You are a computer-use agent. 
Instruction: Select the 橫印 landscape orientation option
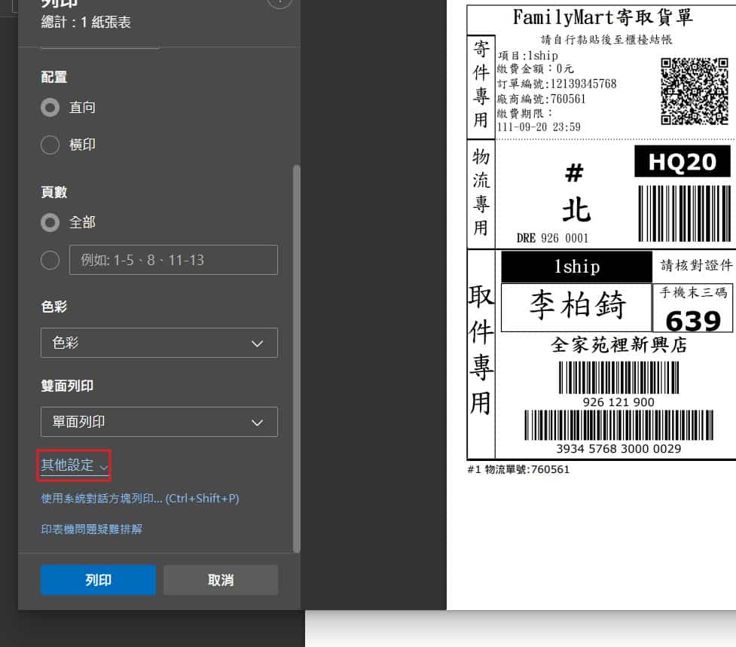(x=50, y=145)
